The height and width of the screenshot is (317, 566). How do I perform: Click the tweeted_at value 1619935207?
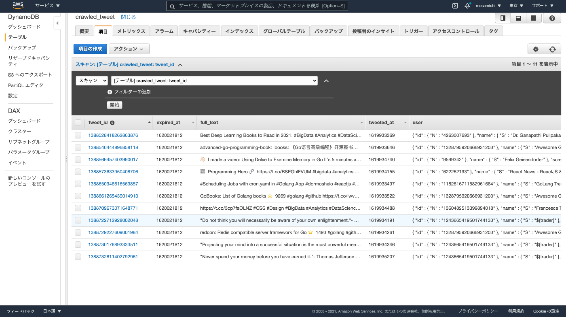coord(382,257)
